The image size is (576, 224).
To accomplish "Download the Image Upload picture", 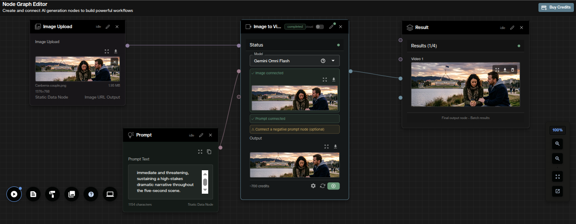I will [116, 51].
